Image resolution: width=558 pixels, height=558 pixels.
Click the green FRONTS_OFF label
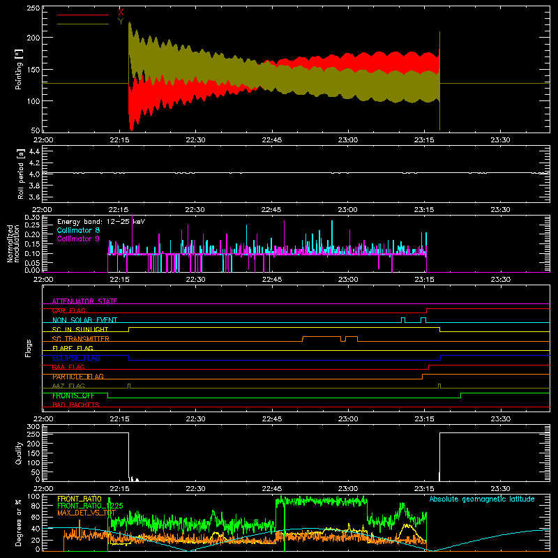pyautogui.click(x=73, y=395)
